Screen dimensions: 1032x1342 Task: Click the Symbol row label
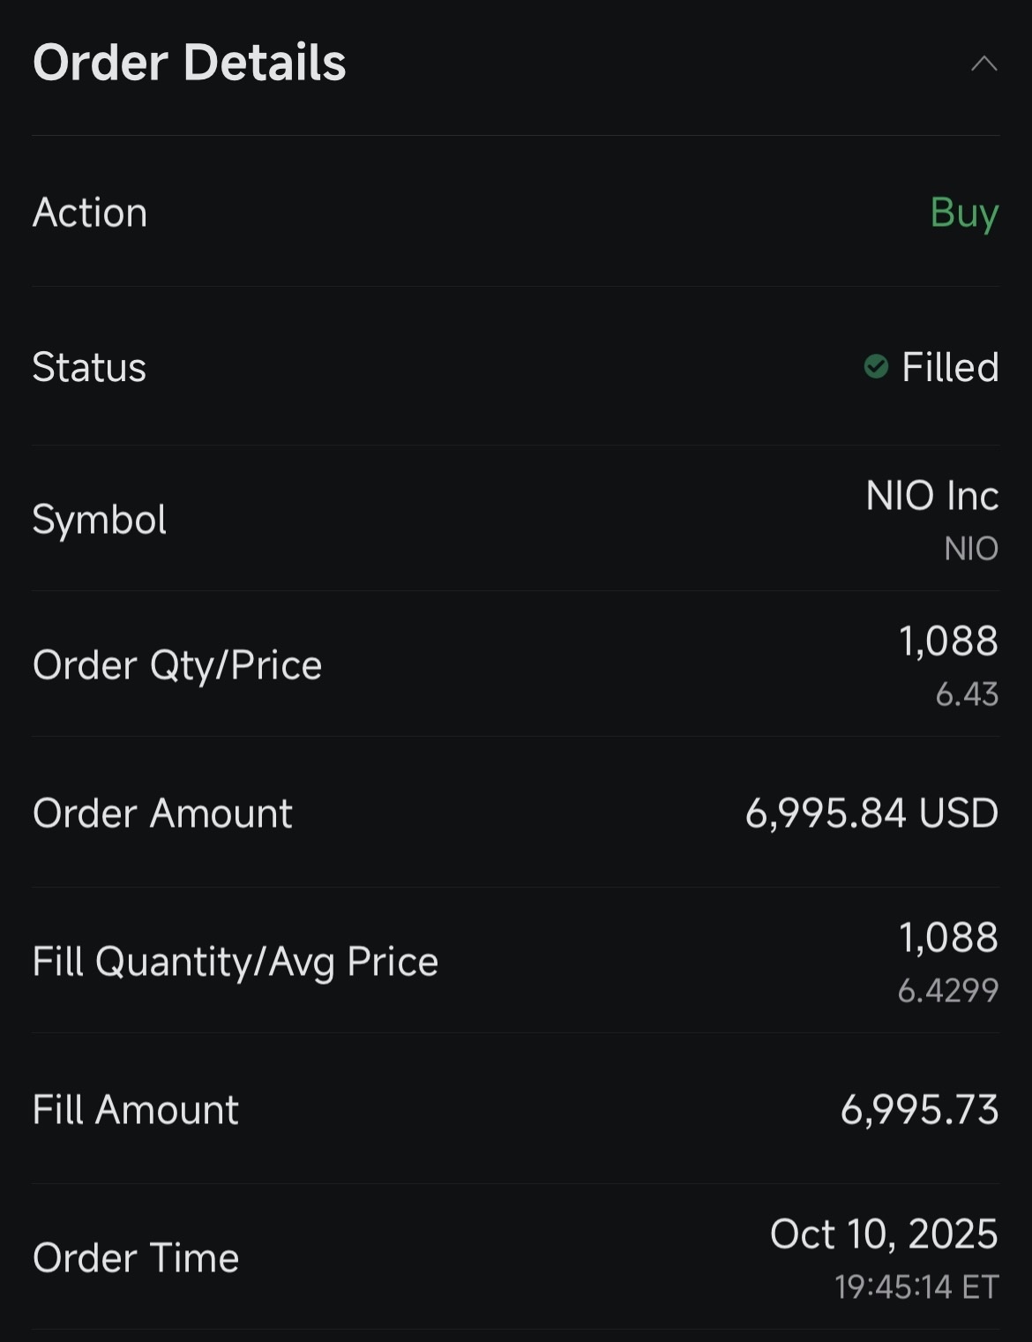[x=100, y=520]
